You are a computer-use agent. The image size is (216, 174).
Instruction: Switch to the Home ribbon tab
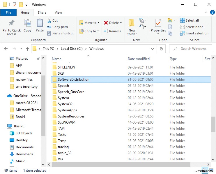pos(25,13)
